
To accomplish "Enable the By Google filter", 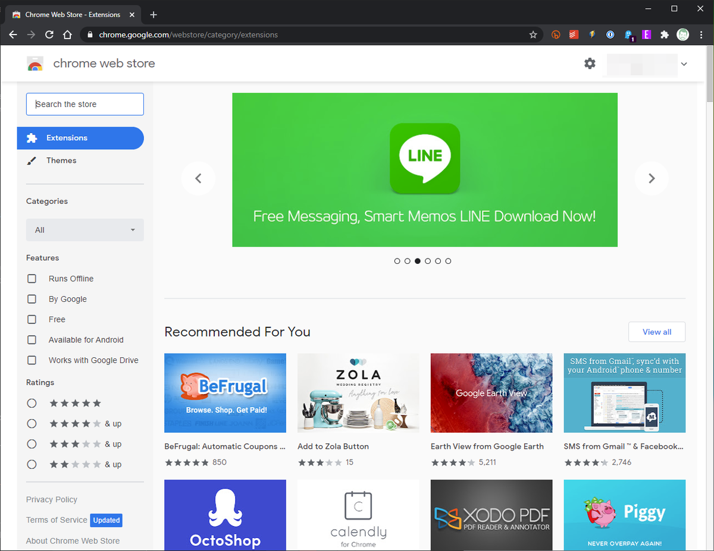I will [x=32, y=299].
